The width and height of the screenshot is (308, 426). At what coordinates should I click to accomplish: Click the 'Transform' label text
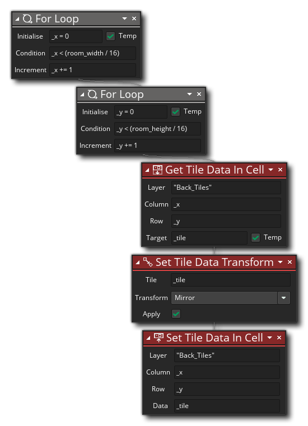151,298
